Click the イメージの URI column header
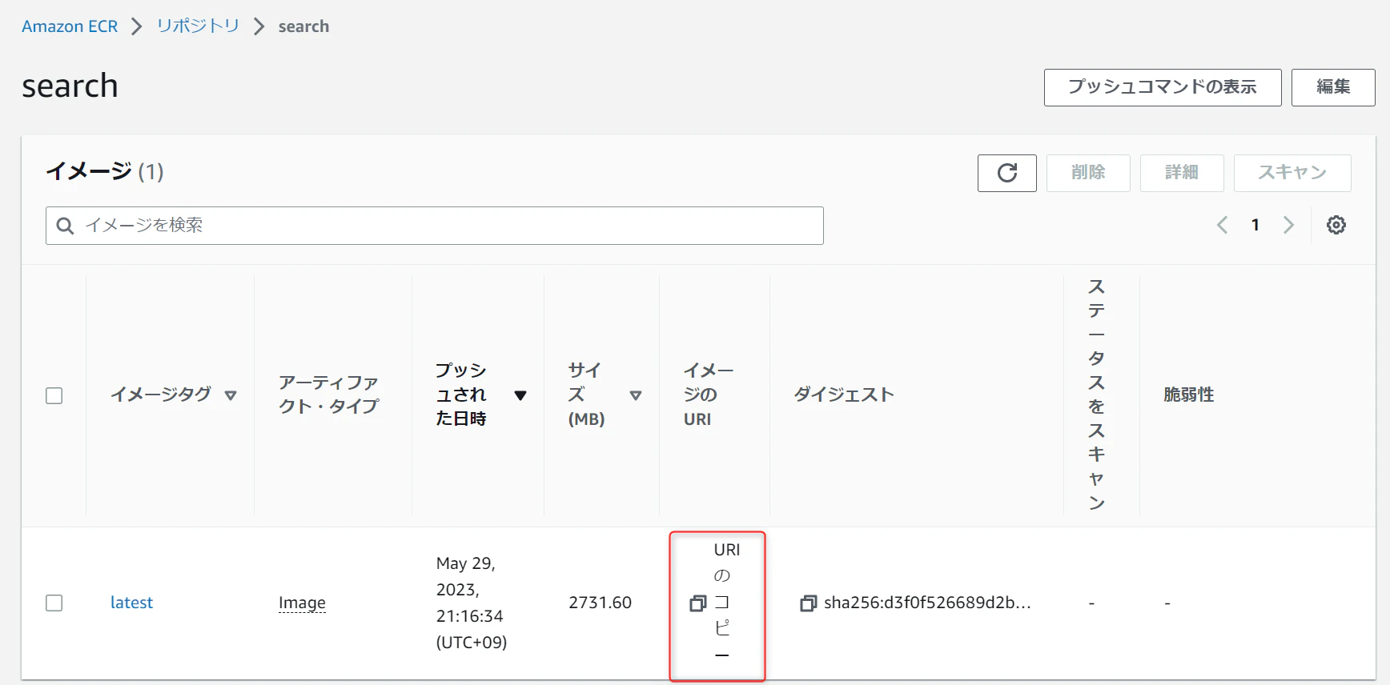The height and width of the screenshot is (685, 1390). pyautogui.click(x=708, y=395)
